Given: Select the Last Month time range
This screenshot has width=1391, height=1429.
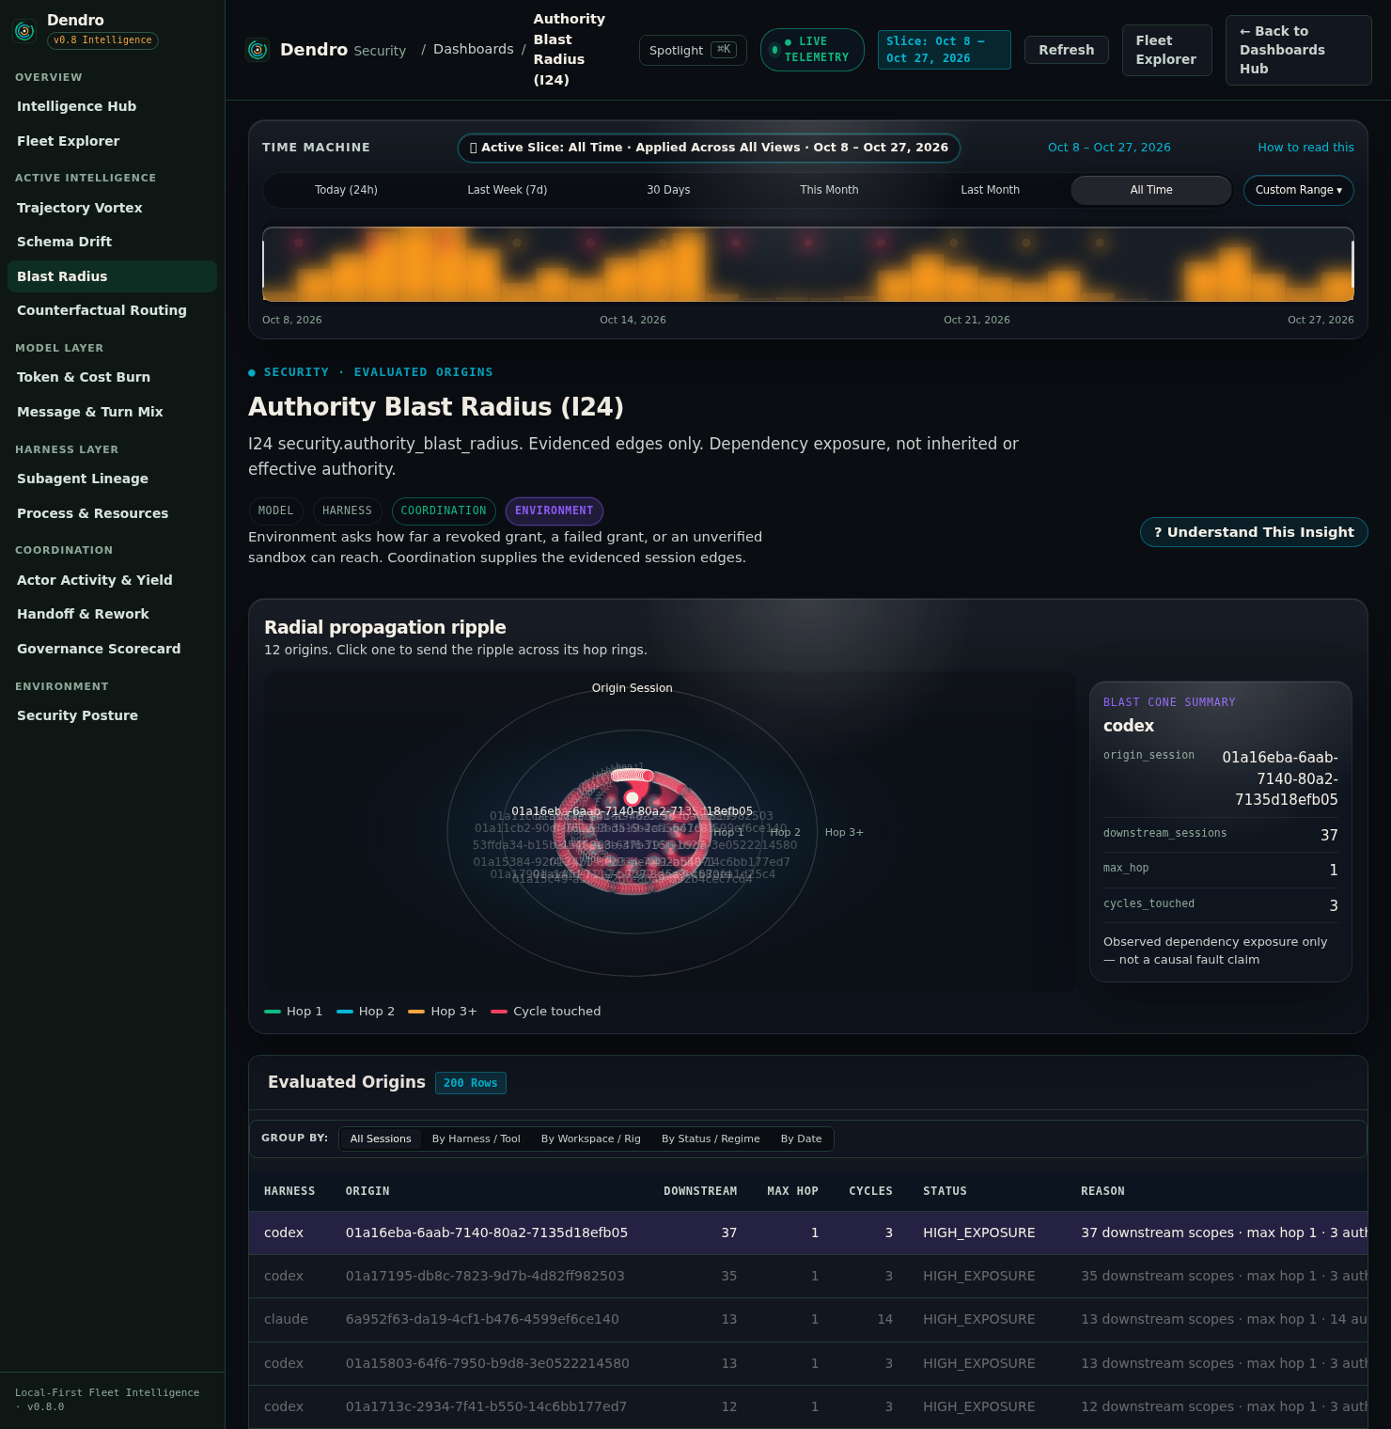Looking at the screenshot, I should (990, 190).
